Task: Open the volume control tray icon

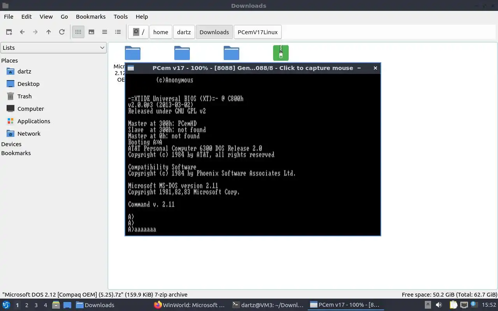Action: pyautogui.click(x=439, y=305)
